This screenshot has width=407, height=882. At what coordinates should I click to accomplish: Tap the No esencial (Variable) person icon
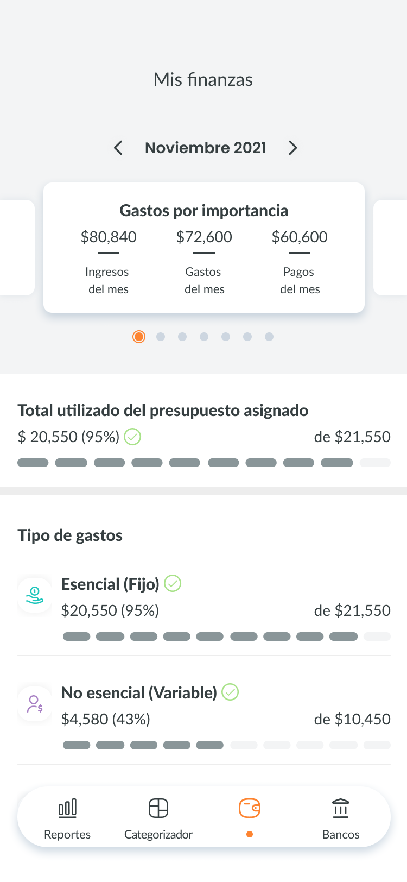pyautogui.click(x=35, y=704)
